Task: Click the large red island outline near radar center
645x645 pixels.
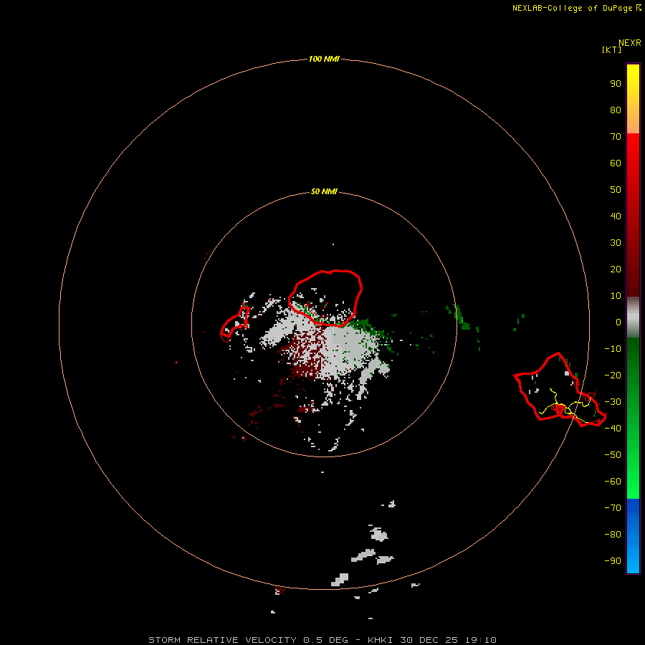Action: click(x=325, y=298)
